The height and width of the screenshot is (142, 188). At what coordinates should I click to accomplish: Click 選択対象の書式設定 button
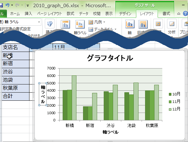(x=15, y=29)
